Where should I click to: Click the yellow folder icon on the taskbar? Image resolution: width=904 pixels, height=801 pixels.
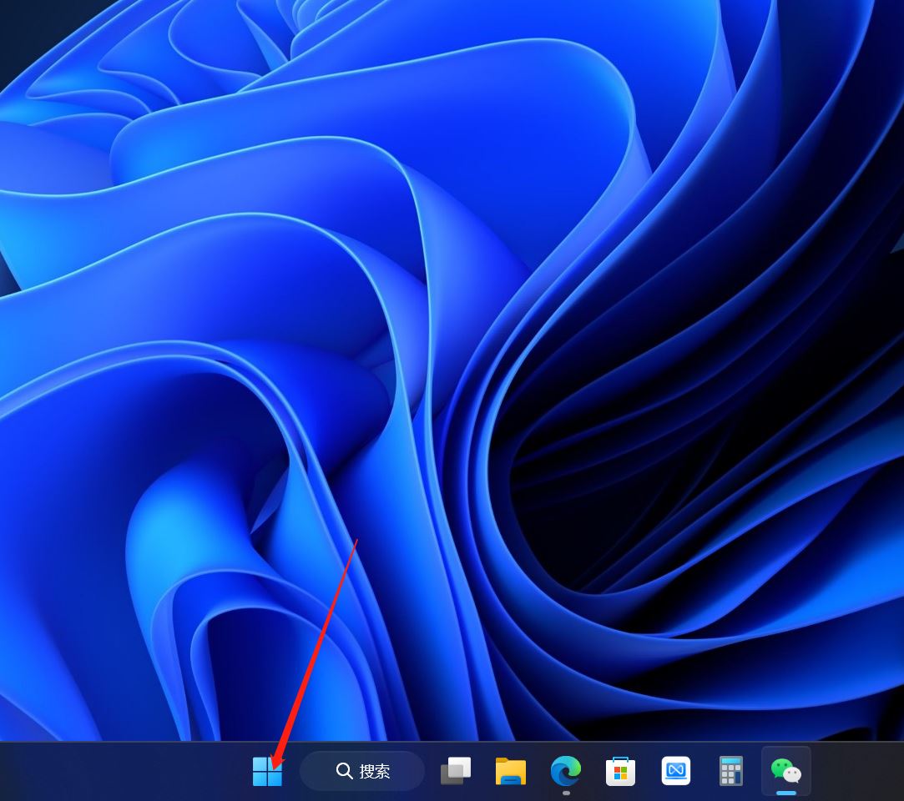pos(512,771)
